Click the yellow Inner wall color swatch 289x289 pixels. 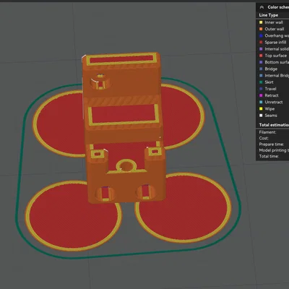point(261,22)
